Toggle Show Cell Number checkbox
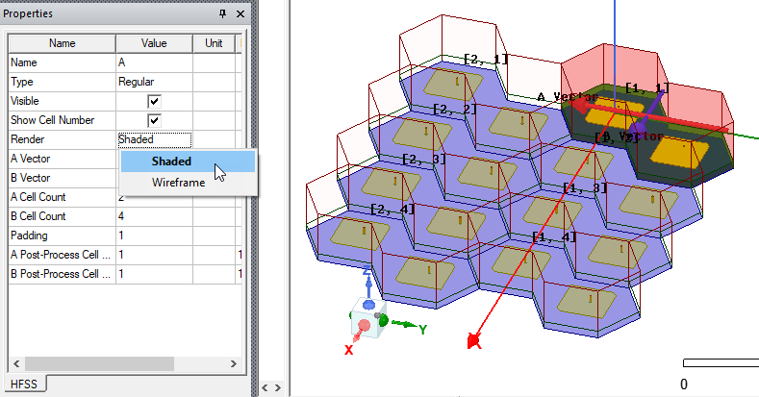Image resolution: width=759 pixels, height=397 pixels. pyautogui.click(x=154, y=120)
